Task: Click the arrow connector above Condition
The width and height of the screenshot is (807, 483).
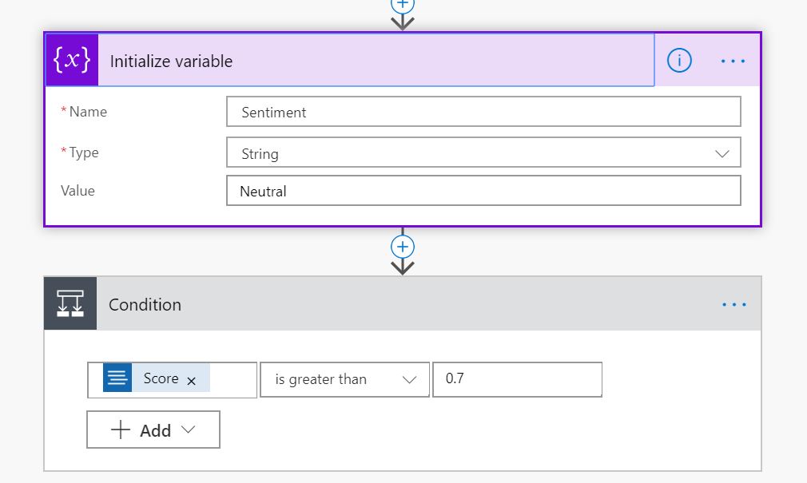Action: (403, 266)
